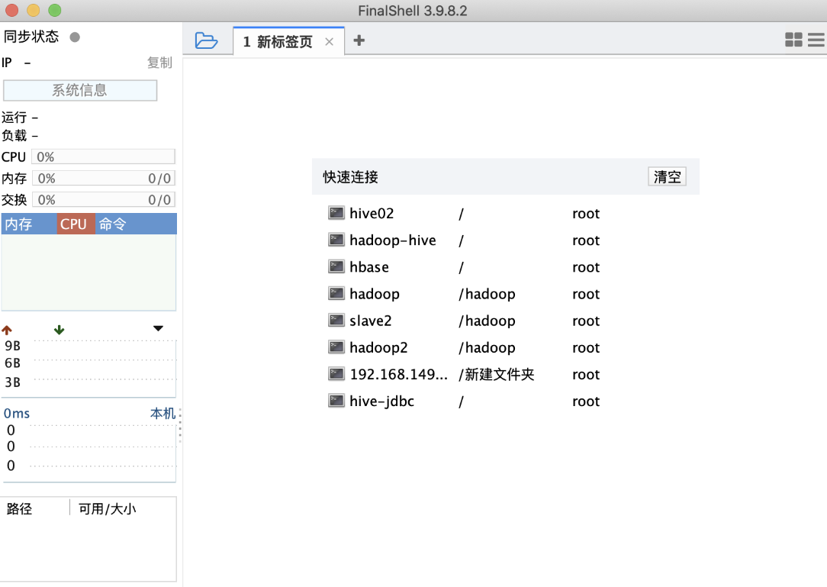
Task: Switch to grid layout view icon
Action: (x=793, y=40)
